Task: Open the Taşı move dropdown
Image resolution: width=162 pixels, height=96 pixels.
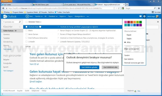Action: pos(70,16)
